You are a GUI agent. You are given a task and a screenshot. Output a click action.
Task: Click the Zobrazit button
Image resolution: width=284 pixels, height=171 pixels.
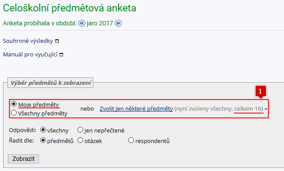click(23, 159)
